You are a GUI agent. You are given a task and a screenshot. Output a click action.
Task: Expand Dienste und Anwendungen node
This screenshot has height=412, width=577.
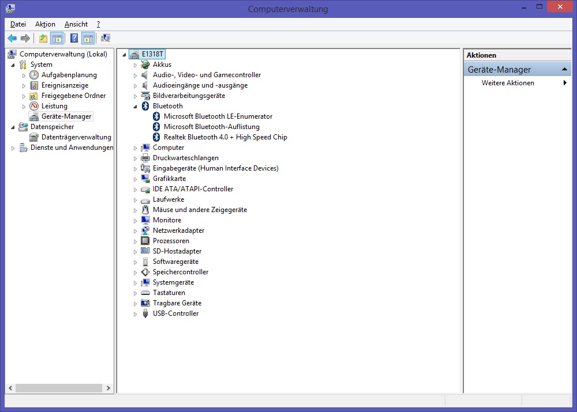13,148
